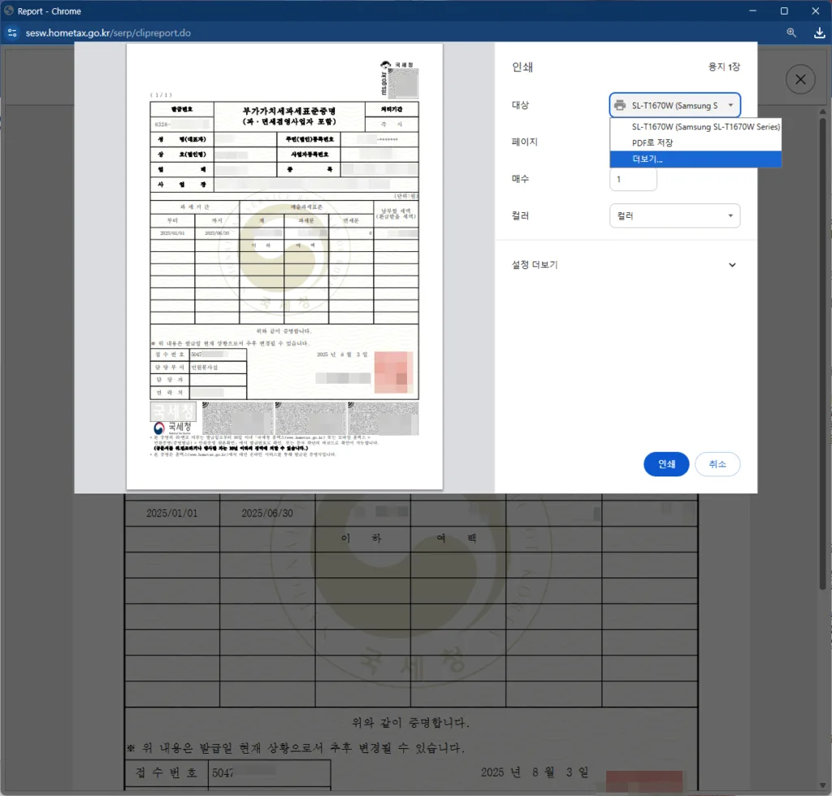Select SL-T1670W Samsung printer option

695,127
